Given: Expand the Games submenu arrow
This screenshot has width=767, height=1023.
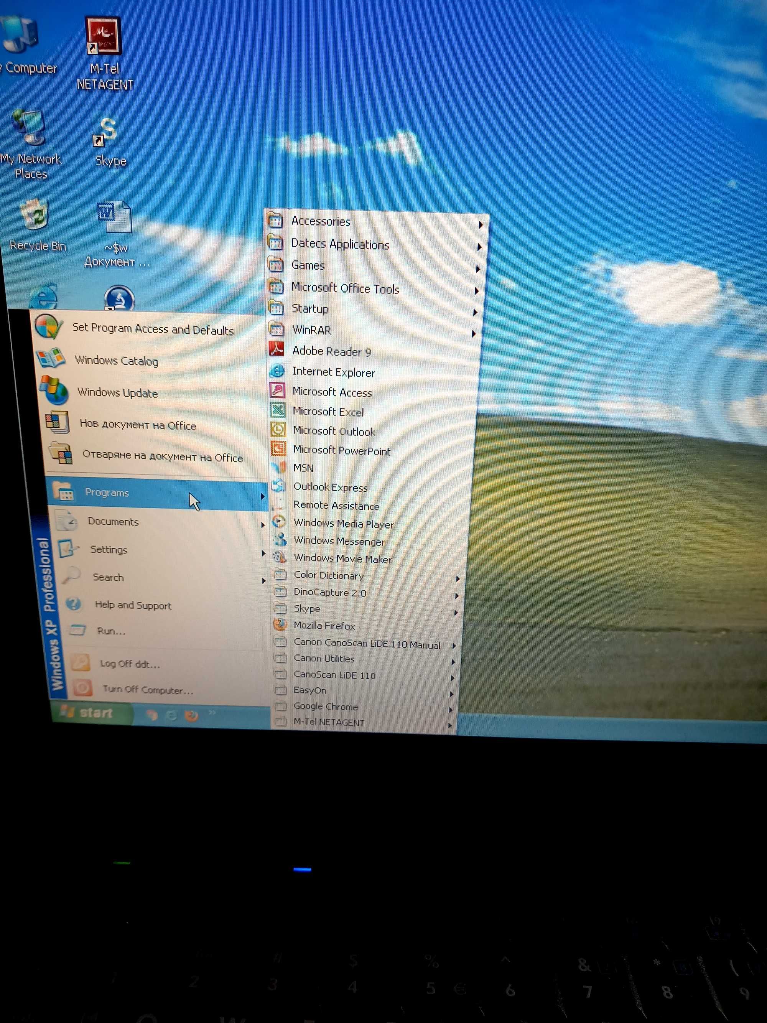Looking at the screenshot, I should tap(478, 269).
